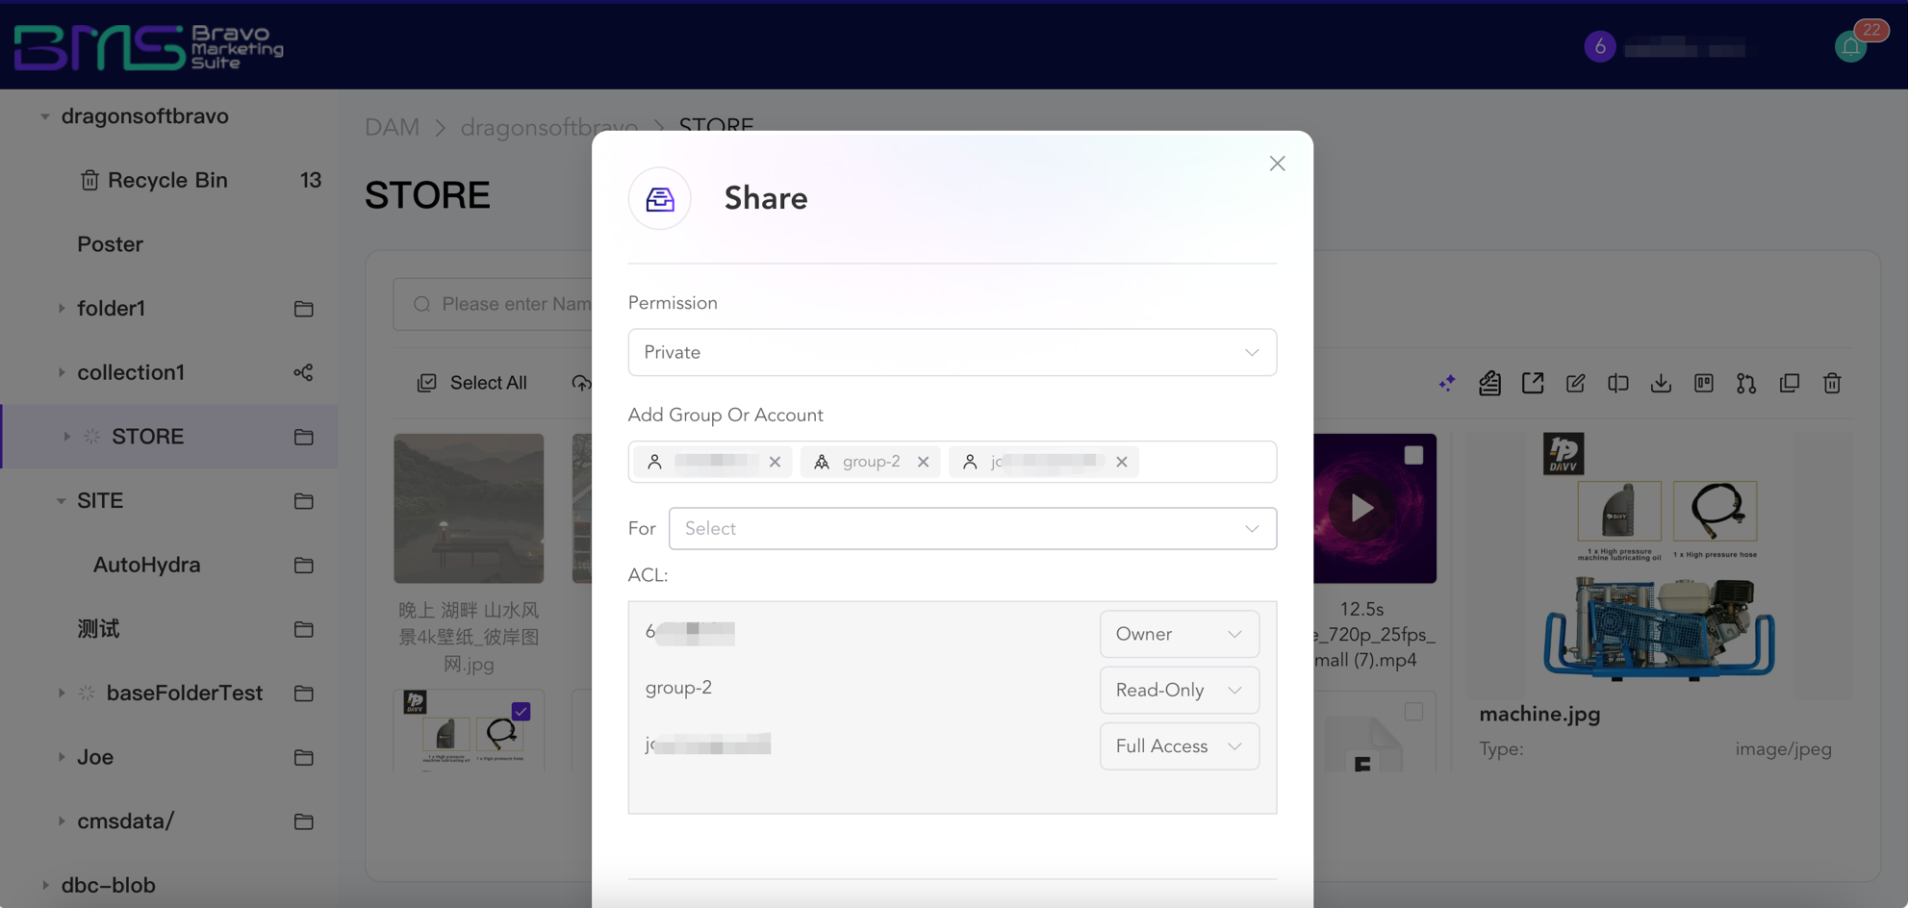This screenshot has height=908, width=1908.
Task: Click the folder icon beside AutoHydra
Action: click(x=303, y=565)
